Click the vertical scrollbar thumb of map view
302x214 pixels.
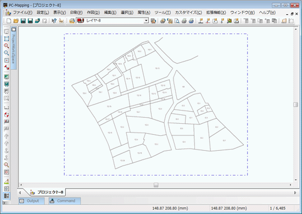coord(295,105)
